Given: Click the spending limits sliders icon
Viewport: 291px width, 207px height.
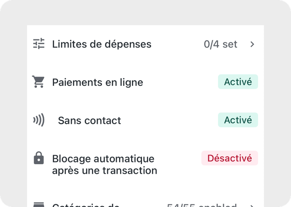Looking at the screenshot, I should (x=38, y=43).
